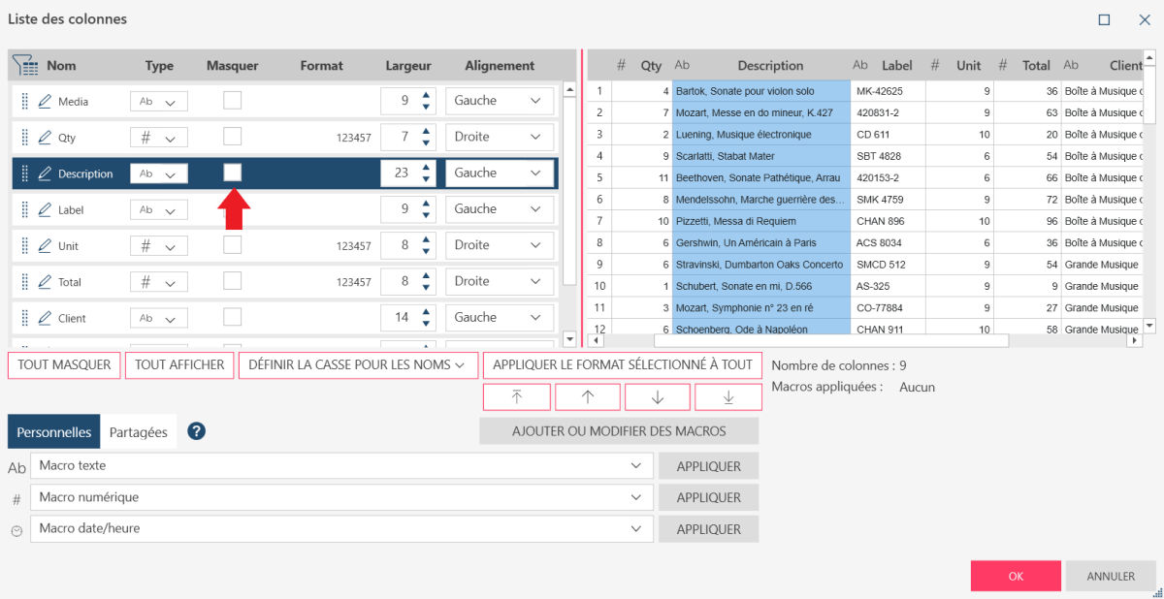Click the drag handle of the Qty row
Image resolution: width=1164 pixels, height=599 pixels.
coord(25,138)
